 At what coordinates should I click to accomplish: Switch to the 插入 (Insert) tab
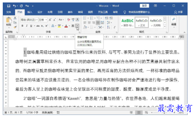(30, 12)
